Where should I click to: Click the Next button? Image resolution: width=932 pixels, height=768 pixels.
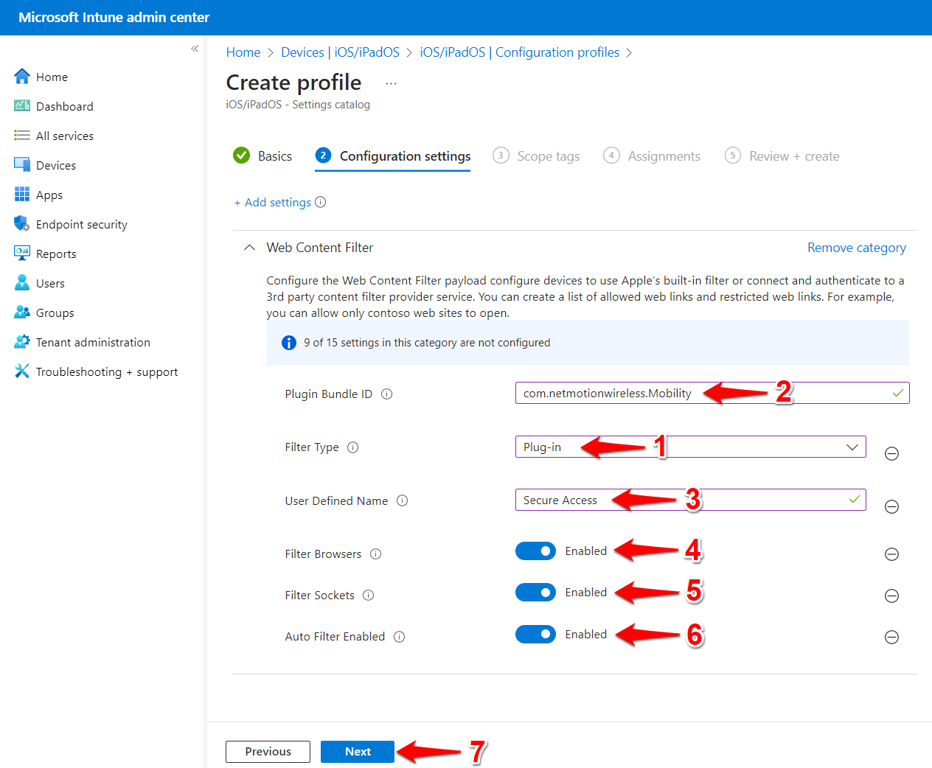[x=358, y=752]
